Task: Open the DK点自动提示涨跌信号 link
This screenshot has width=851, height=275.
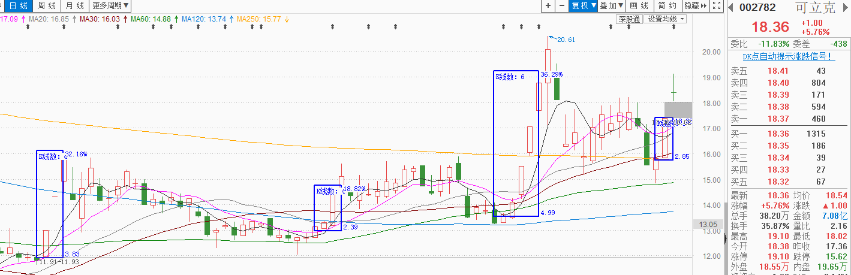Action: pyautogui.click(x=788, y=56)
